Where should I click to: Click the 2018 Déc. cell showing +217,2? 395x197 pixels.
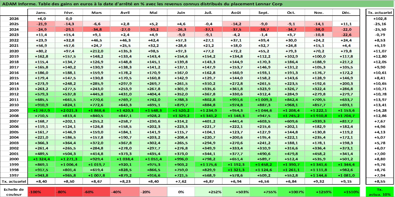point(346,62)
